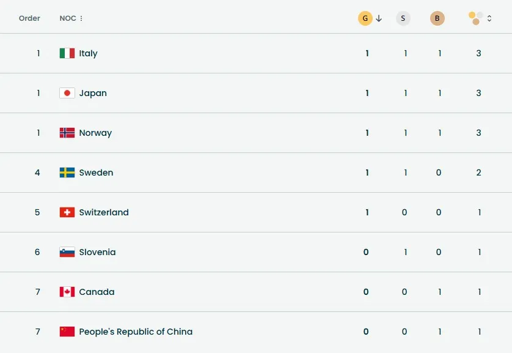The height and width of the screenshot is (353, 512).
Task: Sort by gold medal column
Action: pos(365,18)
